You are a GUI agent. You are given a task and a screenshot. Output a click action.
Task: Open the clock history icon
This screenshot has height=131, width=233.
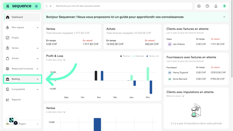pyautogui.click(x=207, y=6)
